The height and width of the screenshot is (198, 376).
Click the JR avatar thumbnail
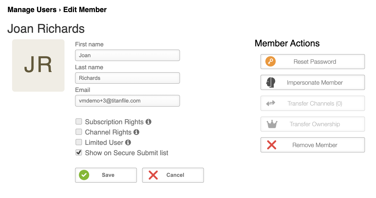coord(38,65)
